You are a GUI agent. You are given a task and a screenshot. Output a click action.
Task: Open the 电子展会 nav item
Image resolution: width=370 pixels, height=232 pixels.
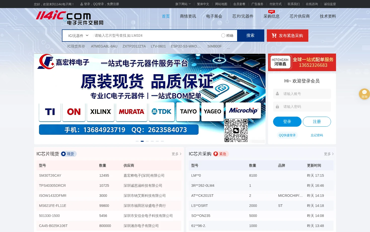tap(214, 16)
